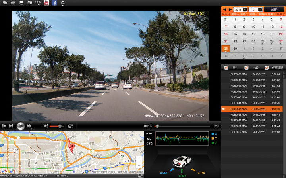Select FILE0044.MOV in the file list
Screen dimensions: 286x178
point(252,103)
